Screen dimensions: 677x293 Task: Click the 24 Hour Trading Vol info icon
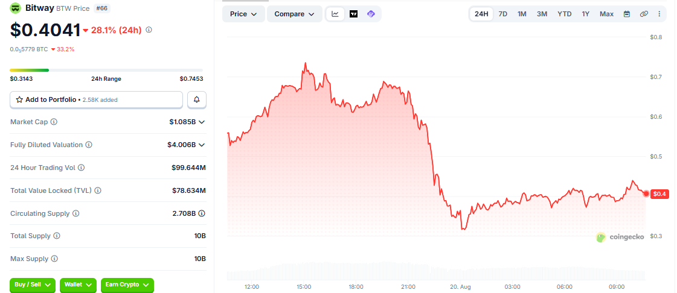(81, 168)
